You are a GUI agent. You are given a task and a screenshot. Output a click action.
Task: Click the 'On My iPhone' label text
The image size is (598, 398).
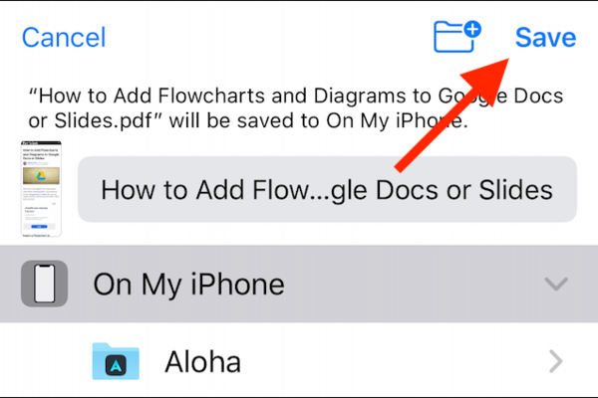coord(188,285)
